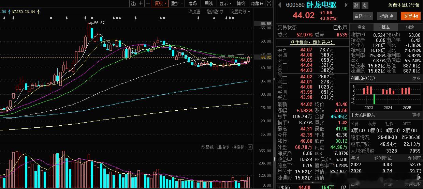423x189 pixels.
Task: Close the indicator panel with X icon
Action: click(250, 147)
